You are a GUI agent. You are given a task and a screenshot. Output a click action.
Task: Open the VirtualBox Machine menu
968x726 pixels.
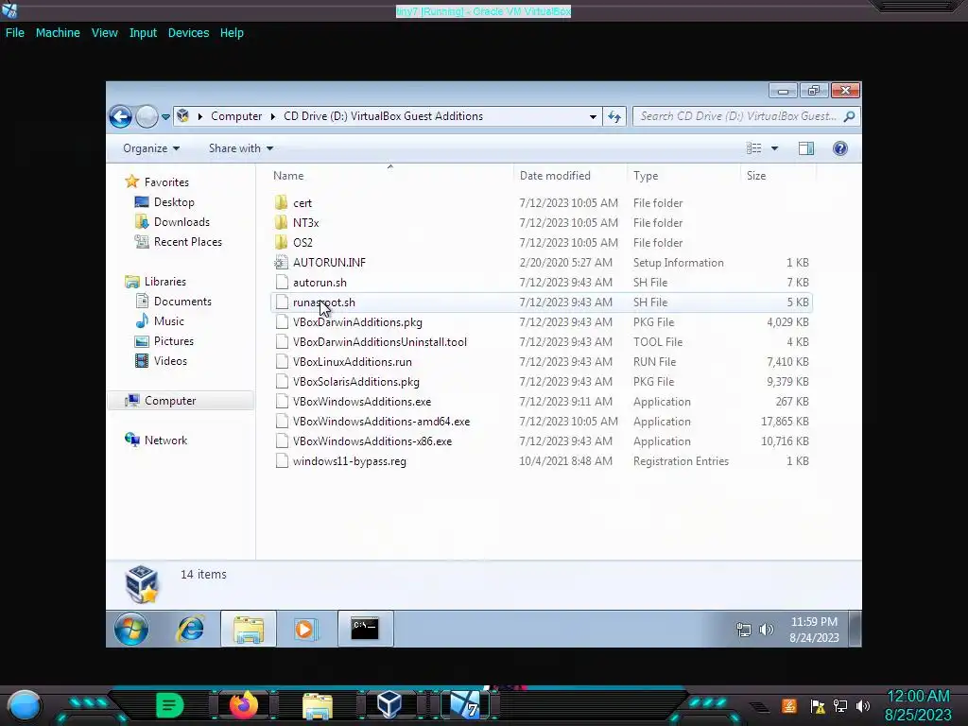pos(58,33)
